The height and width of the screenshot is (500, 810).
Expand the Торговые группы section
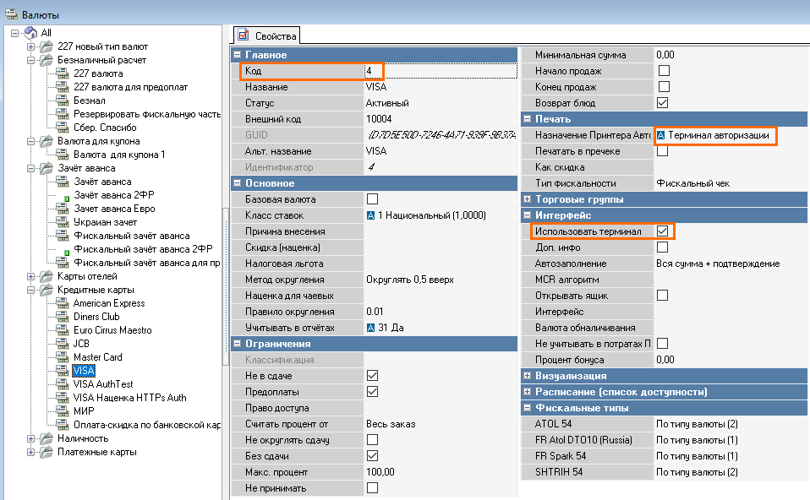click(x=528, y=199)
